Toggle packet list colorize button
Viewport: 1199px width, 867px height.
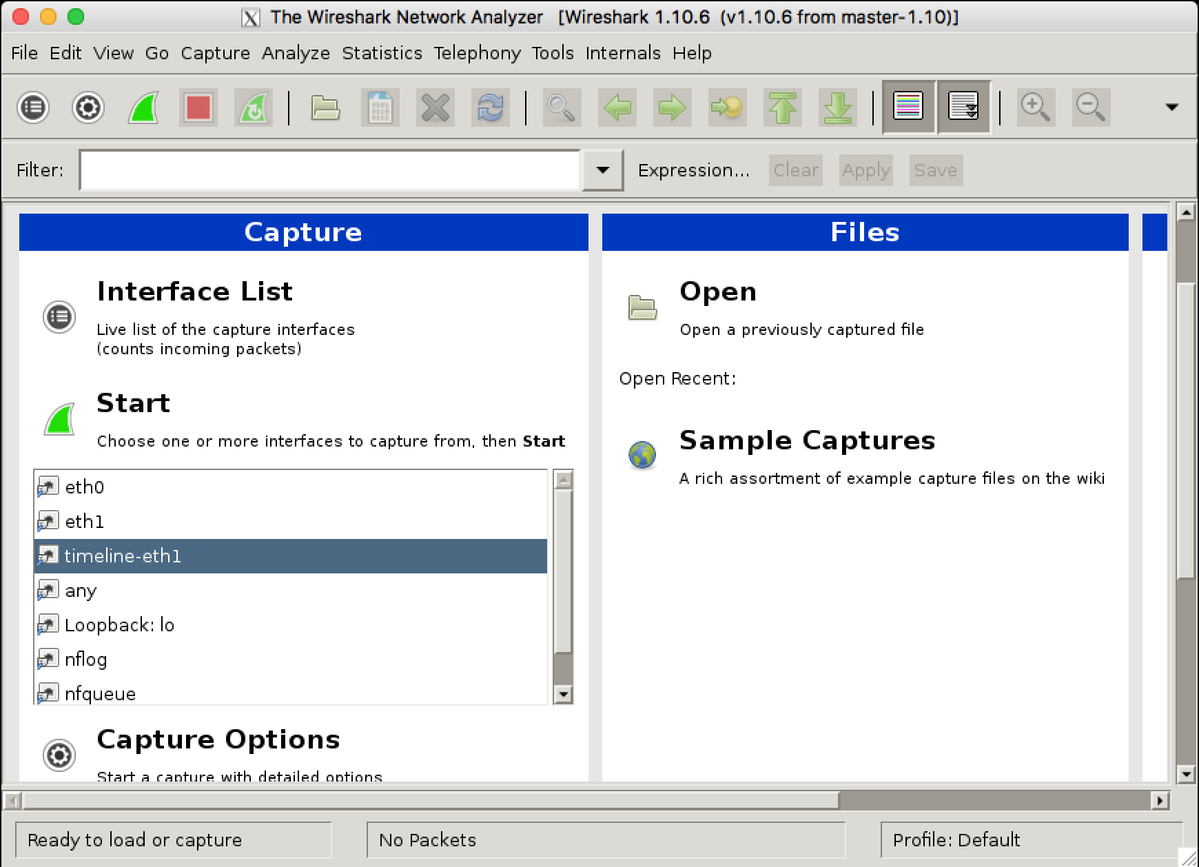[909, 107]
